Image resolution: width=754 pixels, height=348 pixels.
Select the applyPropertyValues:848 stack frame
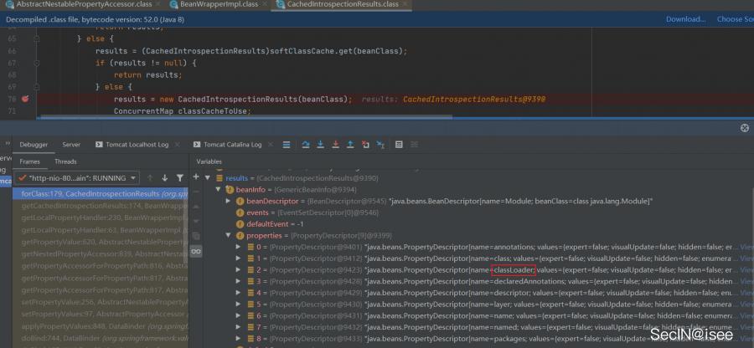pyautogui.click(x=101, y=326)
